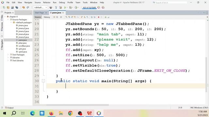Image resolution: width=209 pixels, height=117 pixels.
Task: Open Task View on taskbar
Action: [x=23, y=113]
